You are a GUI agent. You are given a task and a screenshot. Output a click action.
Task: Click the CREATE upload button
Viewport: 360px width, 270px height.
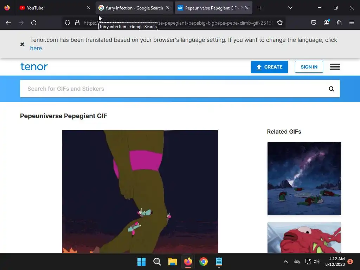(269, 67)
